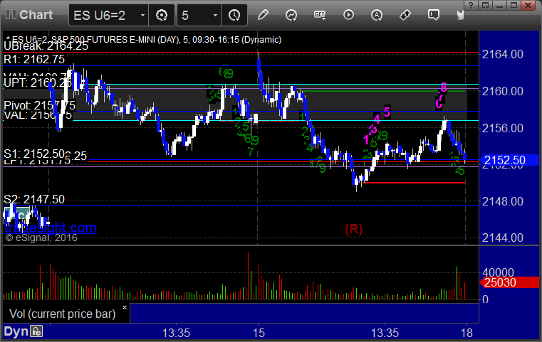The height and width of the screenshot is (342, 542).
Task: Expand the ES U6=2 symbol dropdown arrow
Action: [142, 15]
